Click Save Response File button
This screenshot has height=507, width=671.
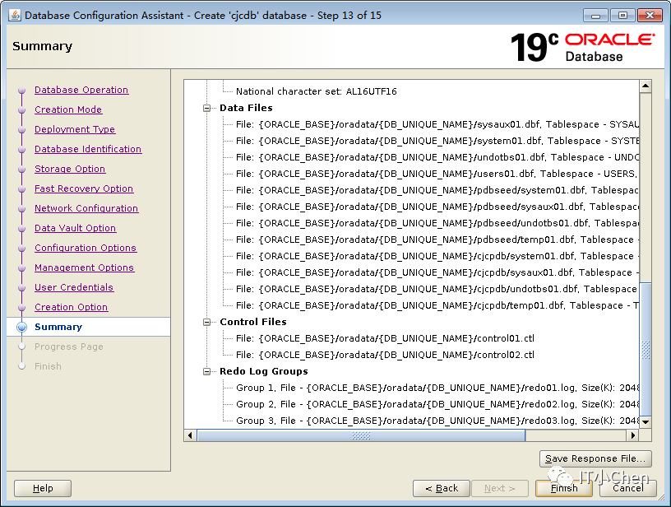click(x=595, y=458)
